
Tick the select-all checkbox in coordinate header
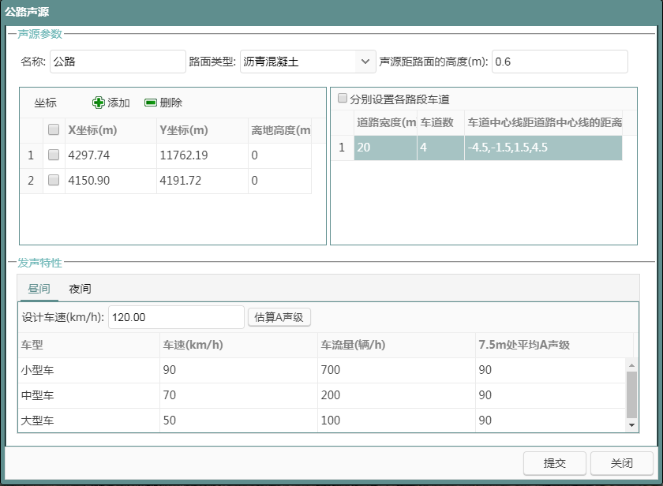(x=54, y=130)
